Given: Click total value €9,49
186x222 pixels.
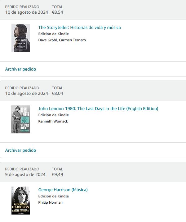Looking at the screenshot, I should click(57, 174).
